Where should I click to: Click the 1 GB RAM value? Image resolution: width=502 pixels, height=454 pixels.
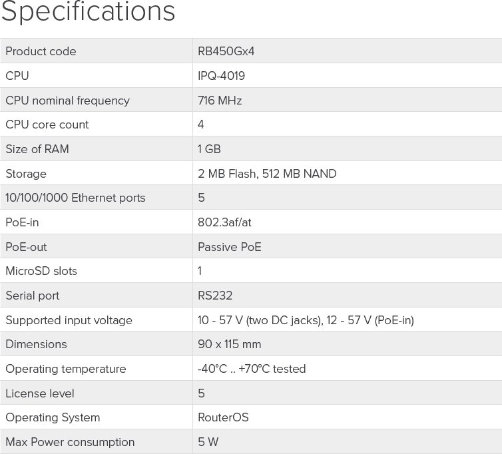click(209, 149)
